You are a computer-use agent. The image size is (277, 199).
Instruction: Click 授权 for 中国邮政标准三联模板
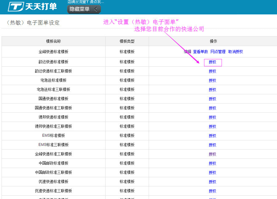pos(212,172)
